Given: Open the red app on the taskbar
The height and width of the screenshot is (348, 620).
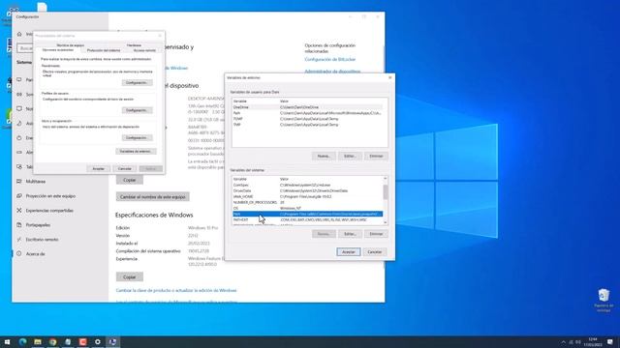Looking at the screenshot, I should pos(82,341).
